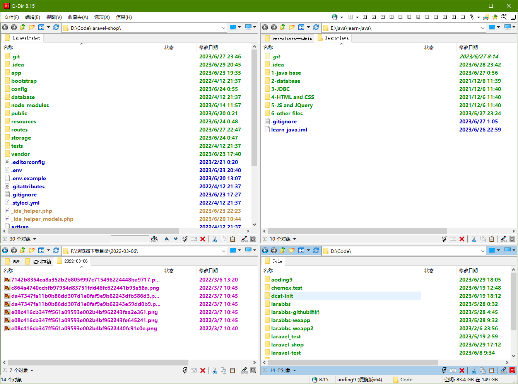Refresh the D:\Code\ pane
The image size is (518, 384).
click(316, 250)
